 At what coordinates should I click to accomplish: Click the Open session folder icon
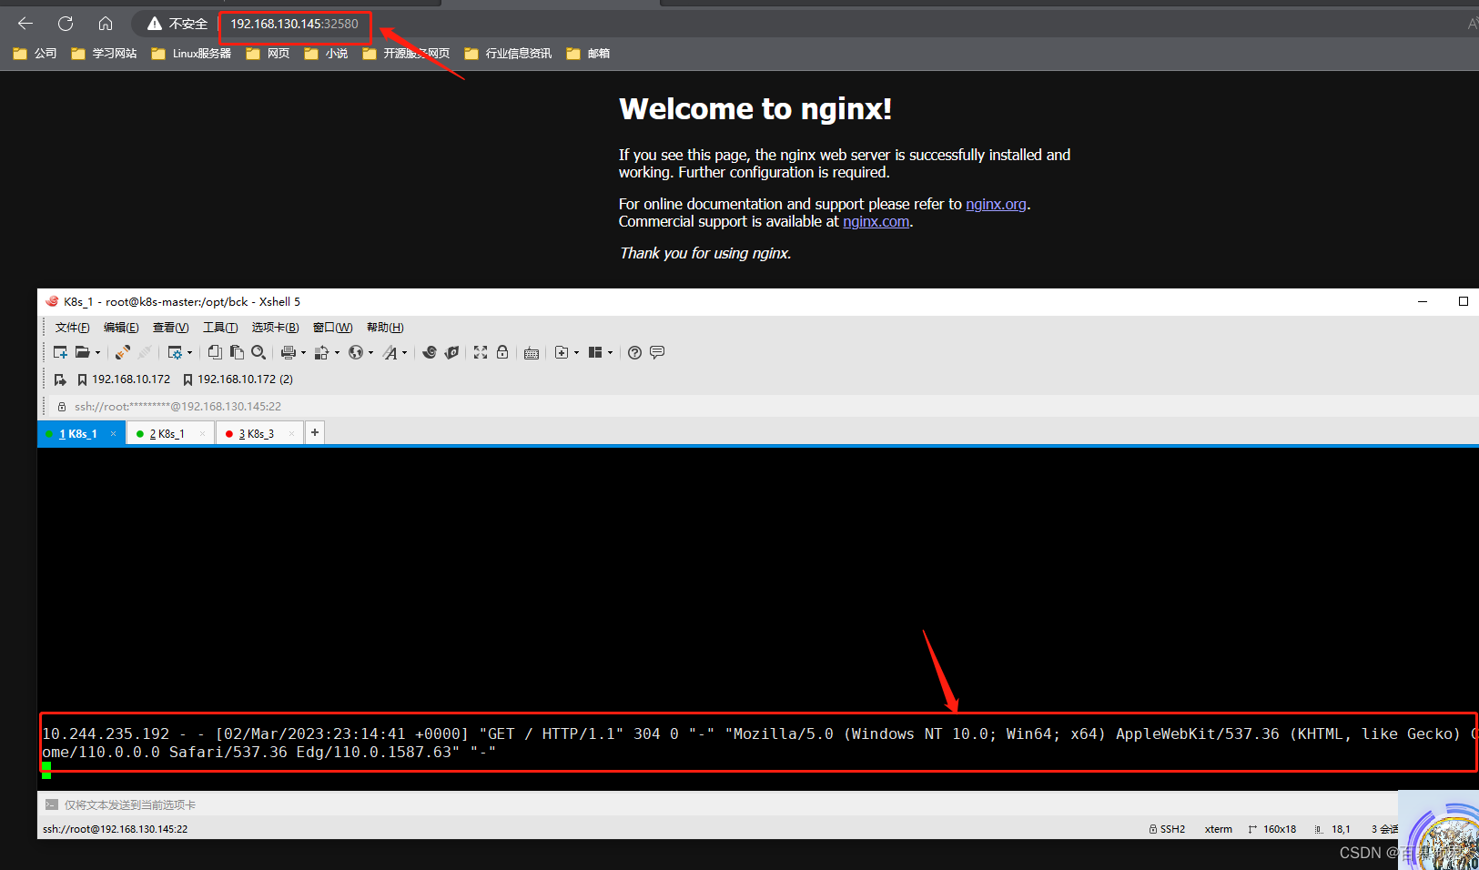[x=83, y=352]
